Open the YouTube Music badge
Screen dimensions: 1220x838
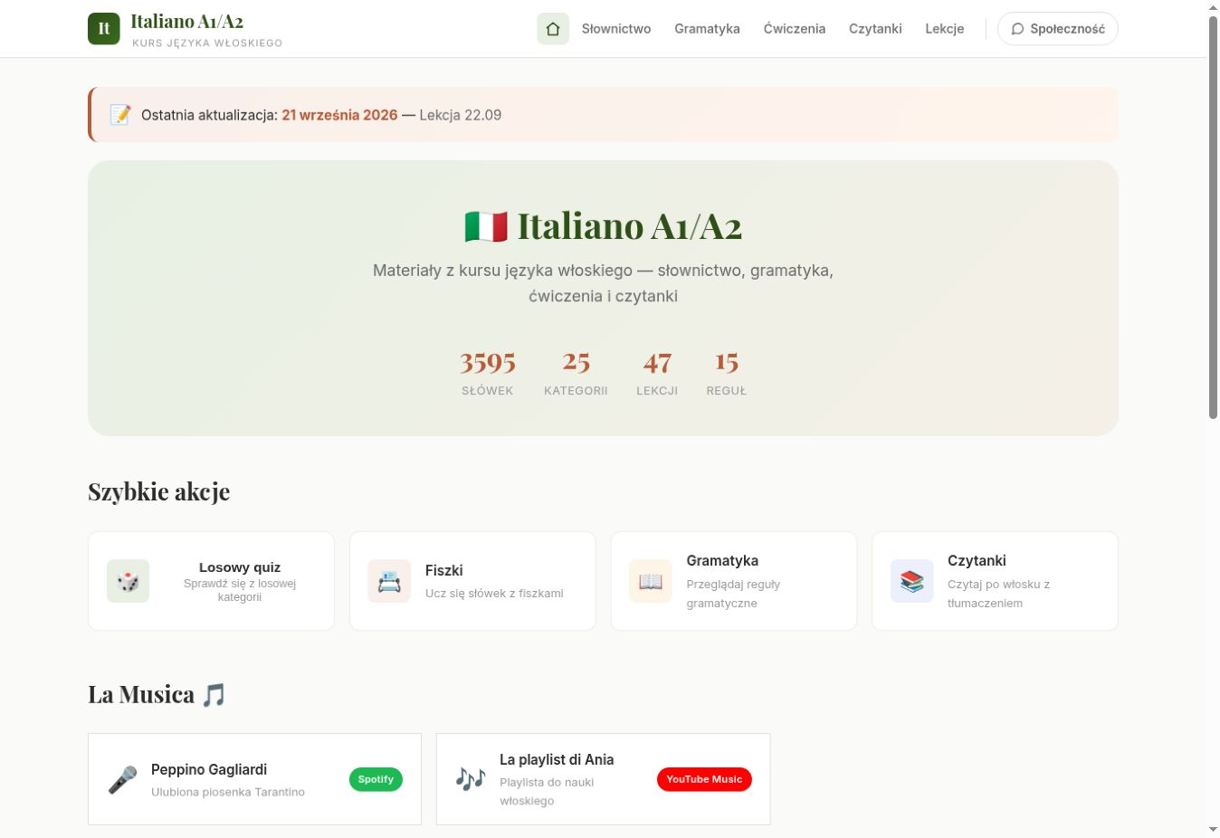pos(704,779)
